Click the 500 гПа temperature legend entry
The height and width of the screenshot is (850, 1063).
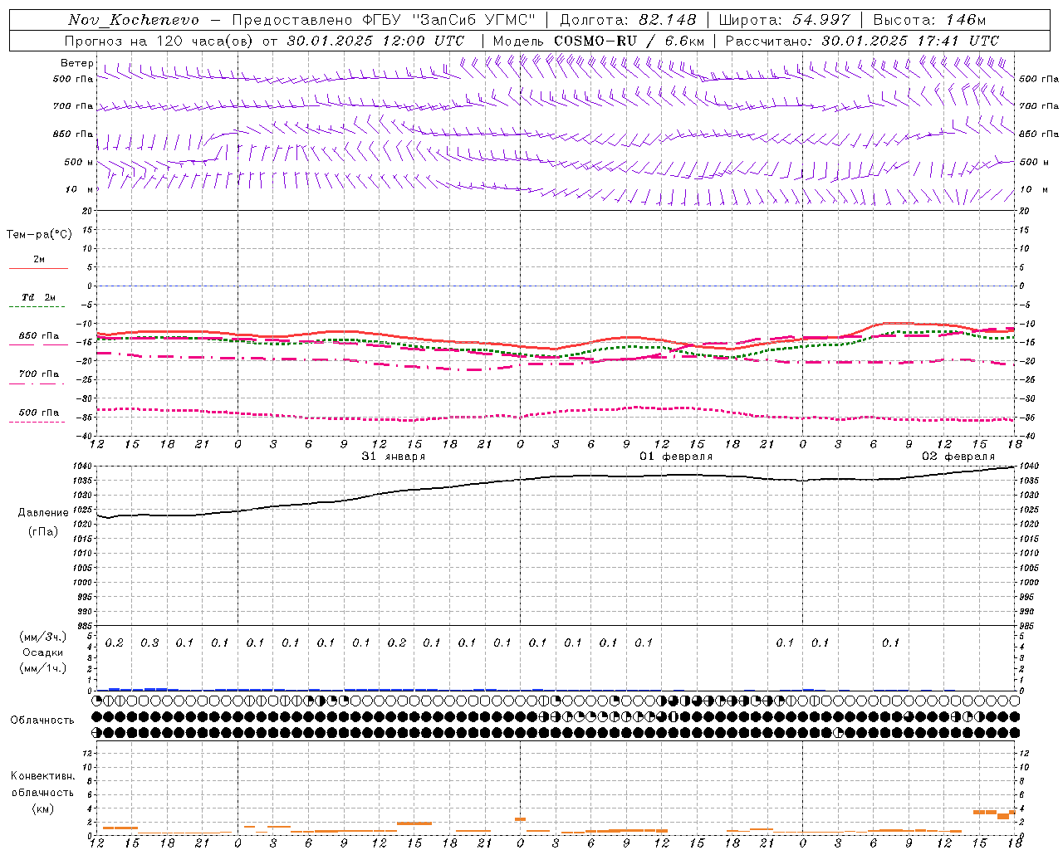[x=39, y=413]
